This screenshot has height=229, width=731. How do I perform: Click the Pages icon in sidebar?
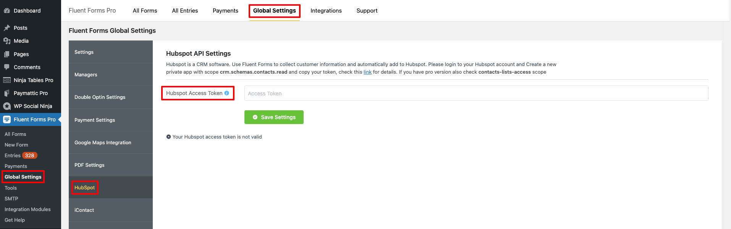tap(7, 54)
